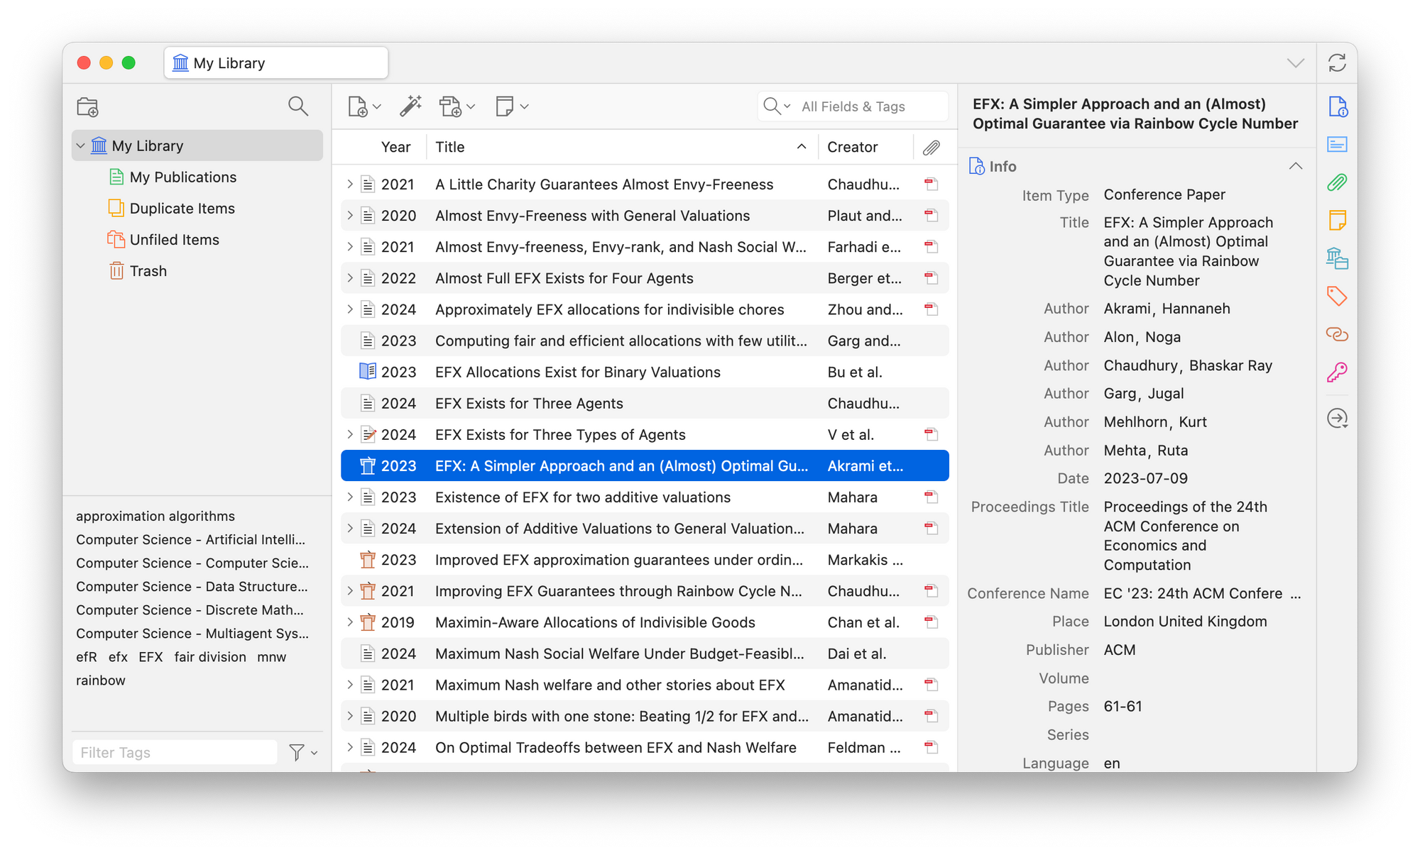Click the attachment column header paperclip
Screen dimensions: 1420x855
point(932,148)
